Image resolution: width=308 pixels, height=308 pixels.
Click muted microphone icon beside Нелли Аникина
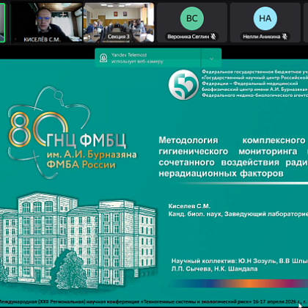285,37
